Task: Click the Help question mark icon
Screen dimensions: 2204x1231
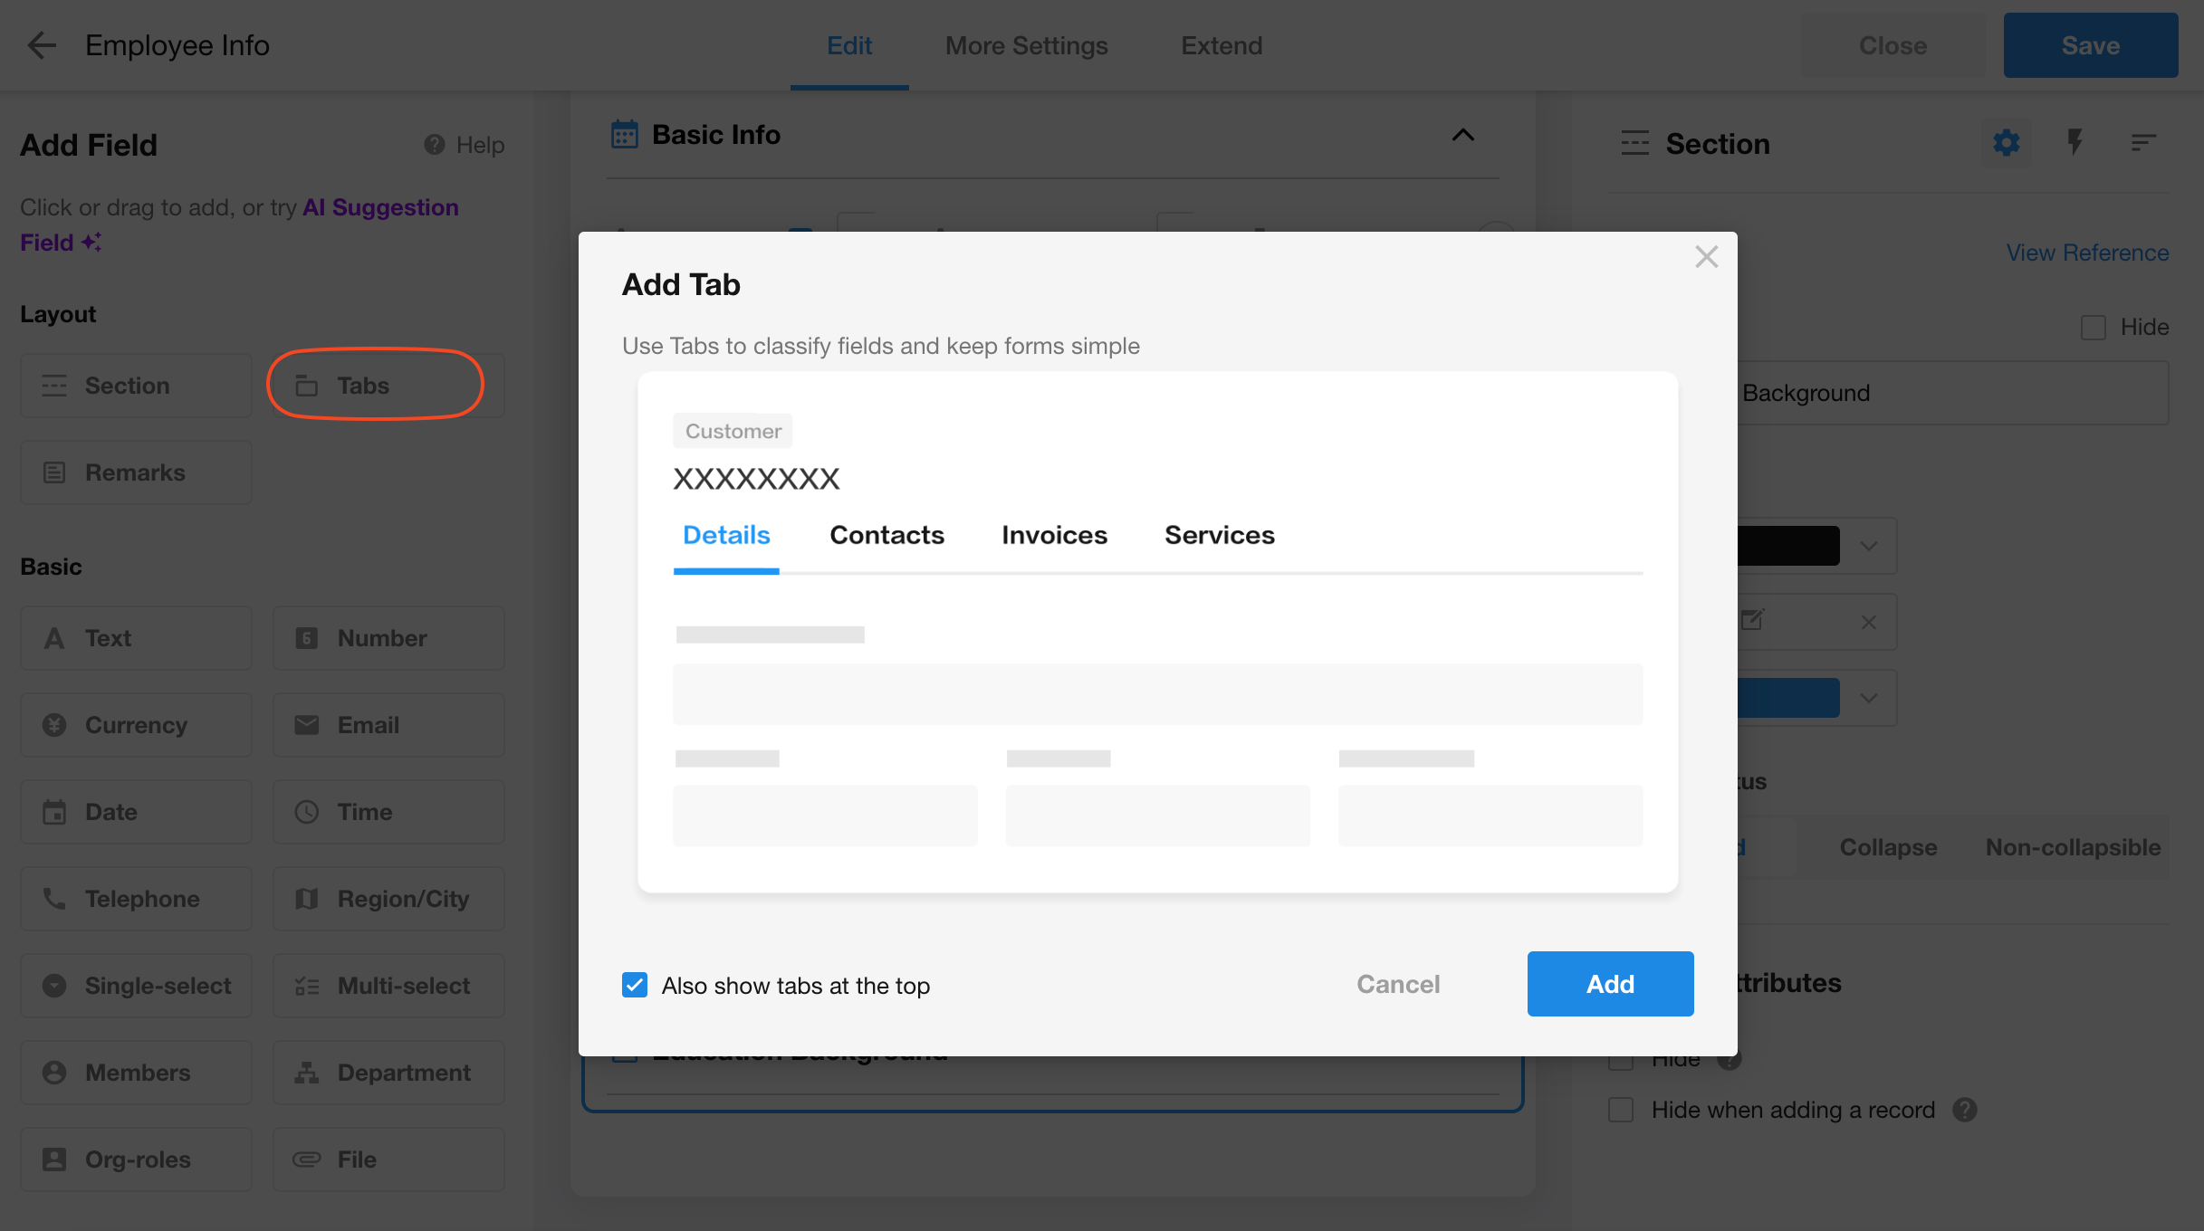Action: coord(435,145)
